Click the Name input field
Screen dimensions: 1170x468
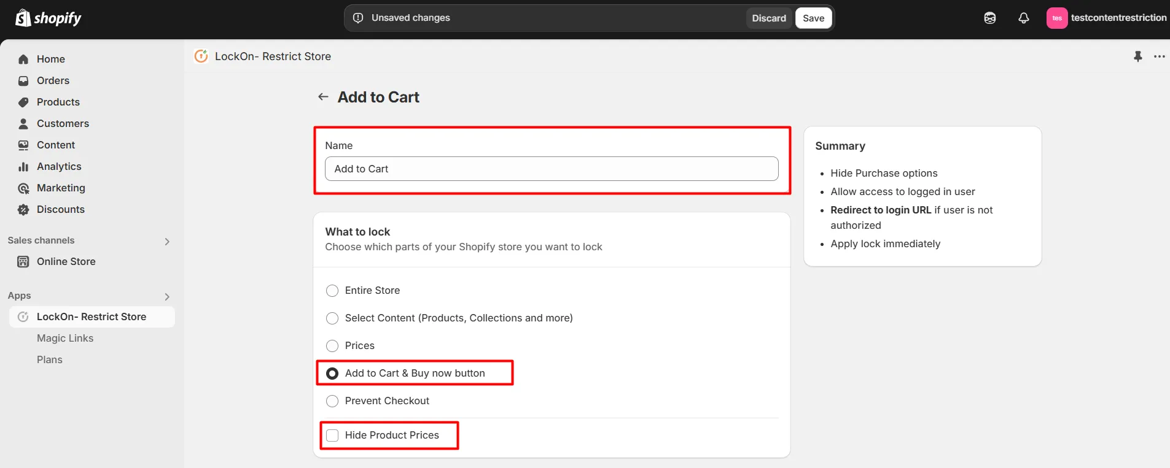click(552, 169)
